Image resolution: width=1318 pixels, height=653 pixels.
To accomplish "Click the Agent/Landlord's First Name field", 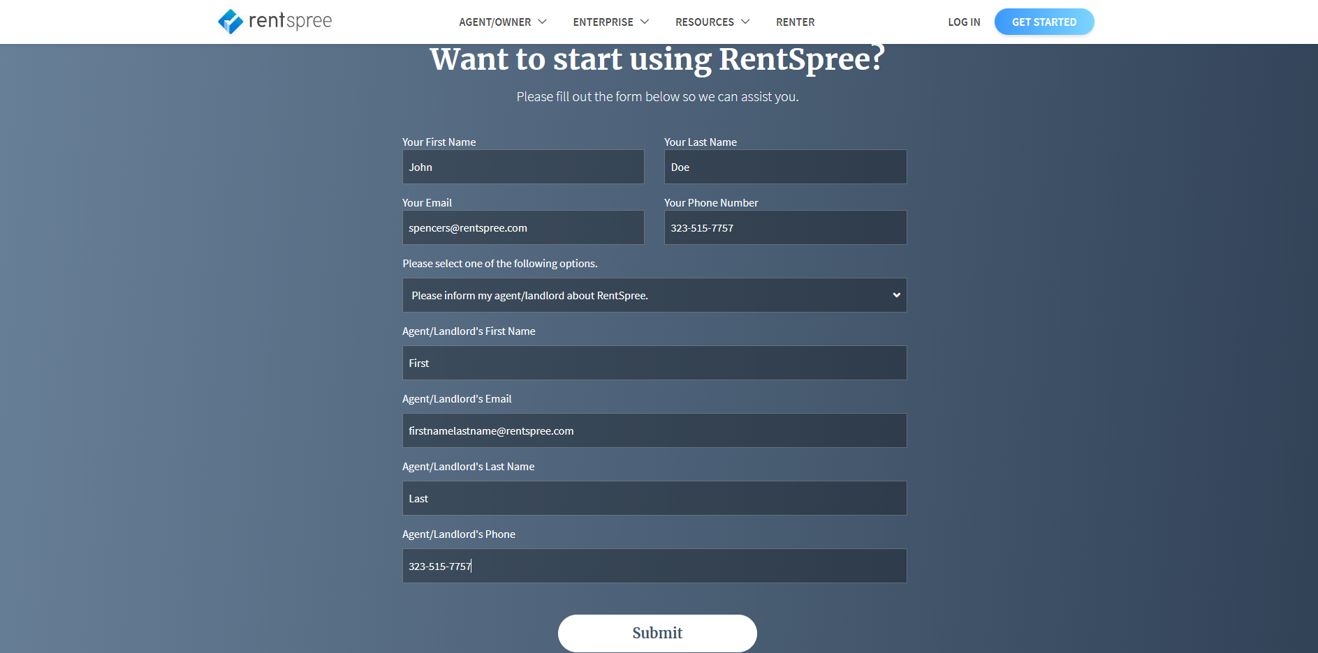I will point(654,363).
